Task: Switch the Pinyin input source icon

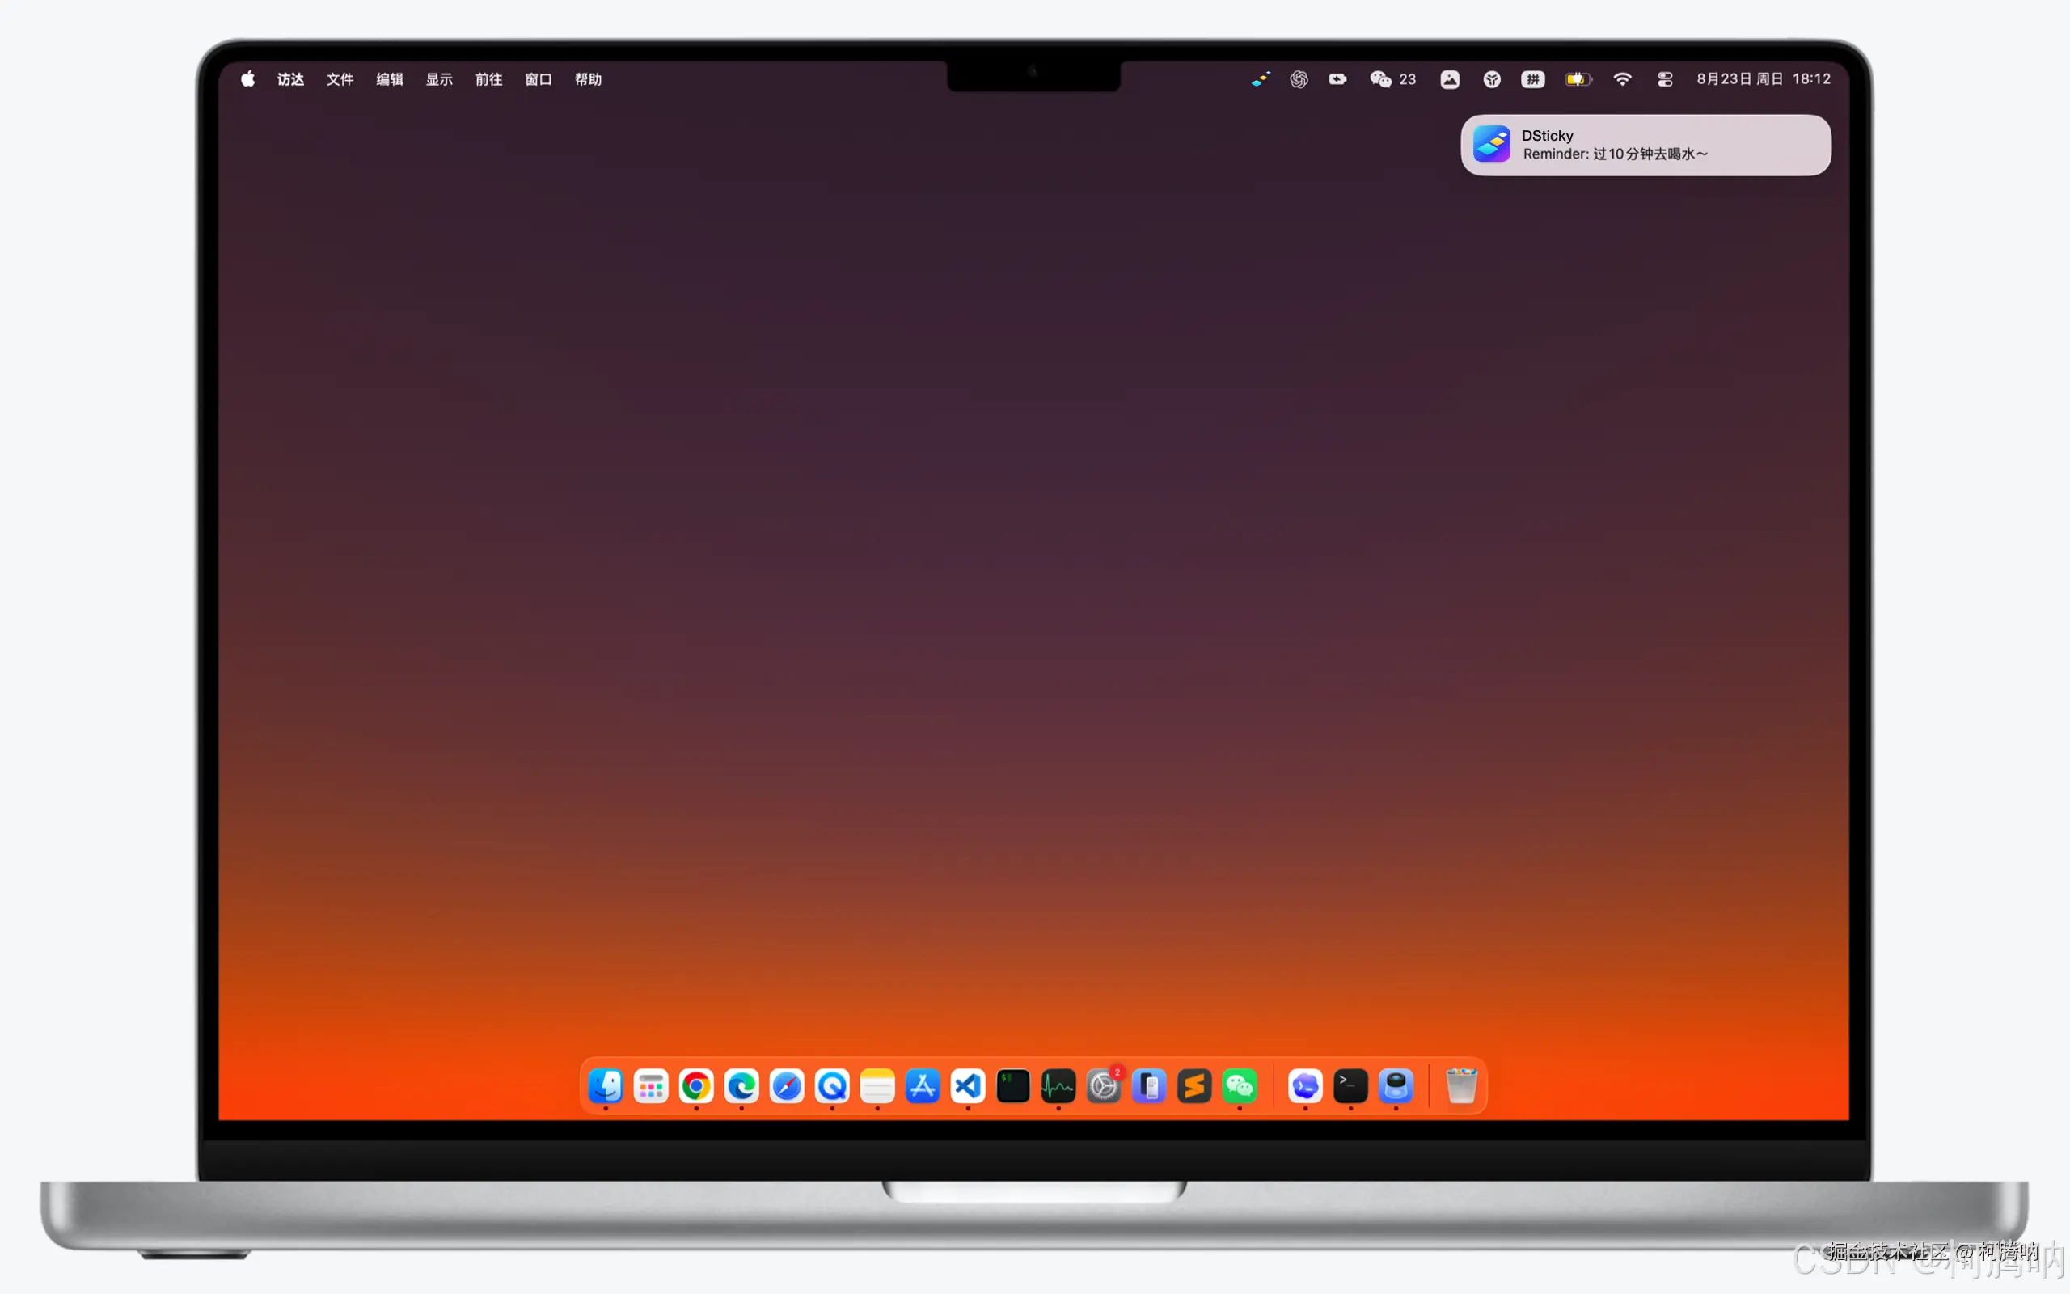Action: point(1533,79)
